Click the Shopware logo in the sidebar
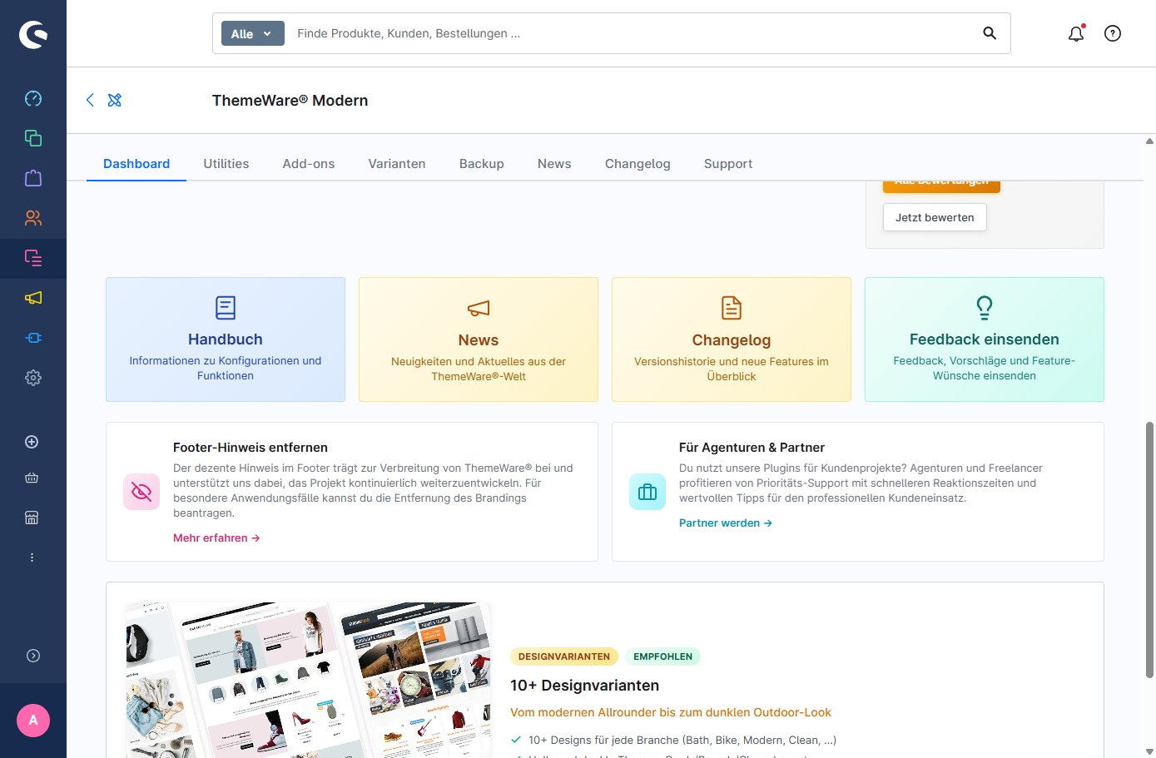Image resolution: width=1156 pixels, height=758 pixels. [x=33, y=34]
